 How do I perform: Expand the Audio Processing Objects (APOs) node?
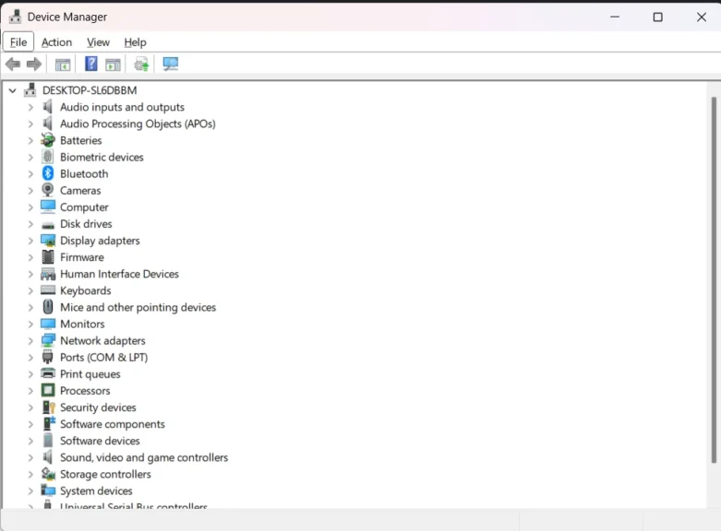point(30,124)
